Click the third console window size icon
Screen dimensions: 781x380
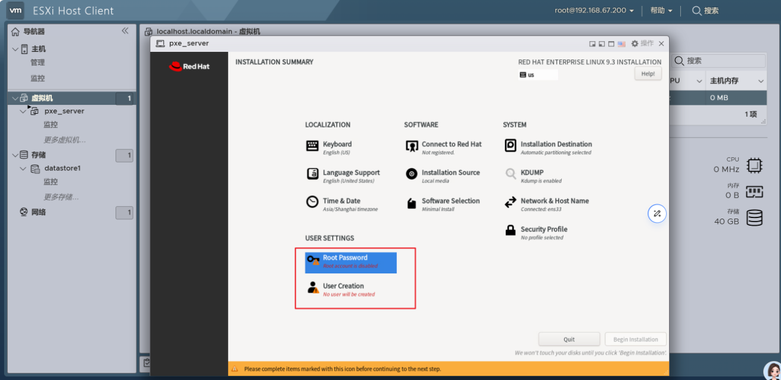pyautogui.click(x=611, y=44)
